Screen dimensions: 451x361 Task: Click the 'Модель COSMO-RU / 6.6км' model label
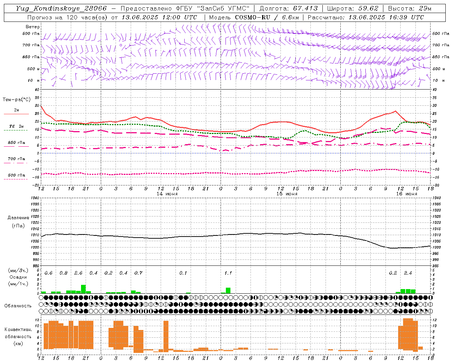(x=254, y=17)
